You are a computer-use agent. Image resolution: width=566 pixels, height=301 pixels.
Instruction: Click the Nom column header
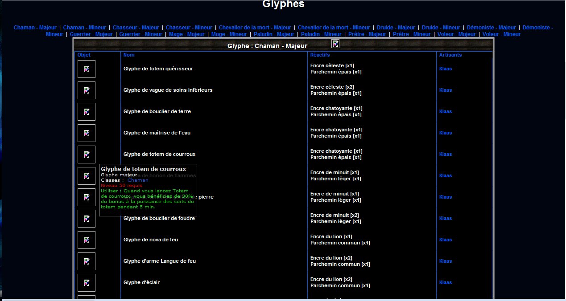(x=128, y=55)
